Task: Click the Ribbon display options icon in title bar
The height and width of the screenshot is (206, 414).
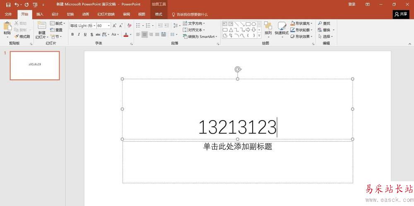Action: coord(367,5)
